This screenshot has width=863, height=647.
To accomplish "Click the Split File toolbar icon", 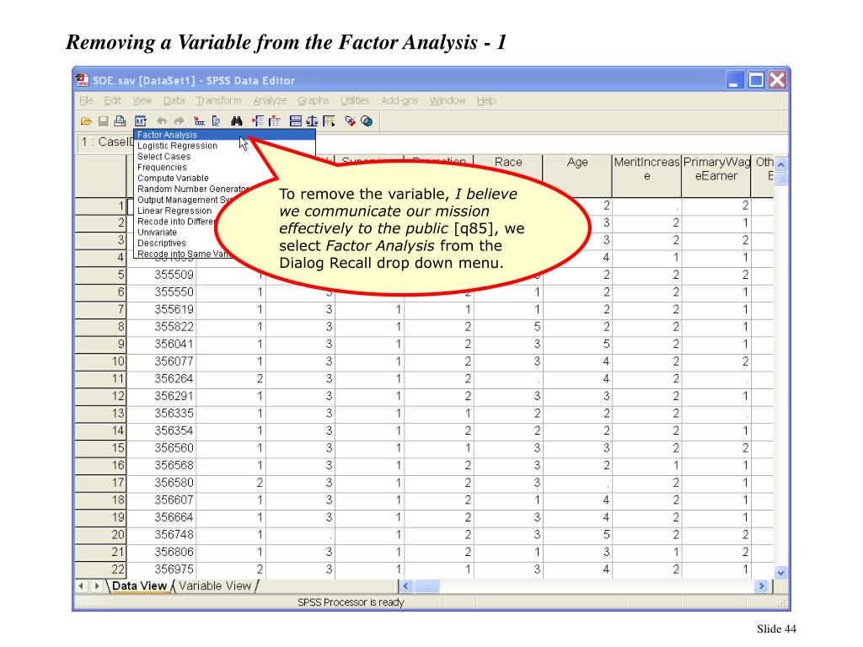I will [293, 120].
